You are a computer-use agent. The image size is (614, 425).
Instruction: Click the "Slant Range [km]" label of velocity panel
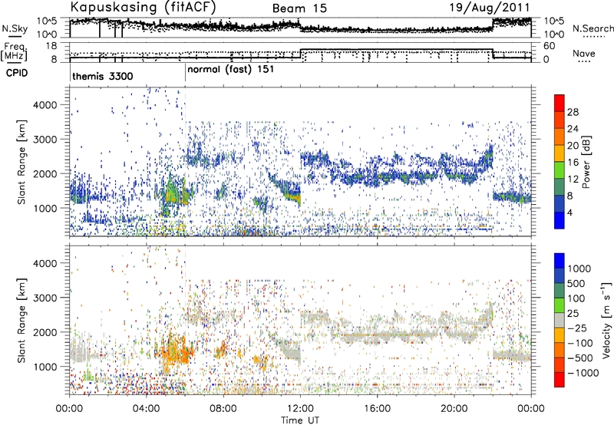tap(21, 320)
